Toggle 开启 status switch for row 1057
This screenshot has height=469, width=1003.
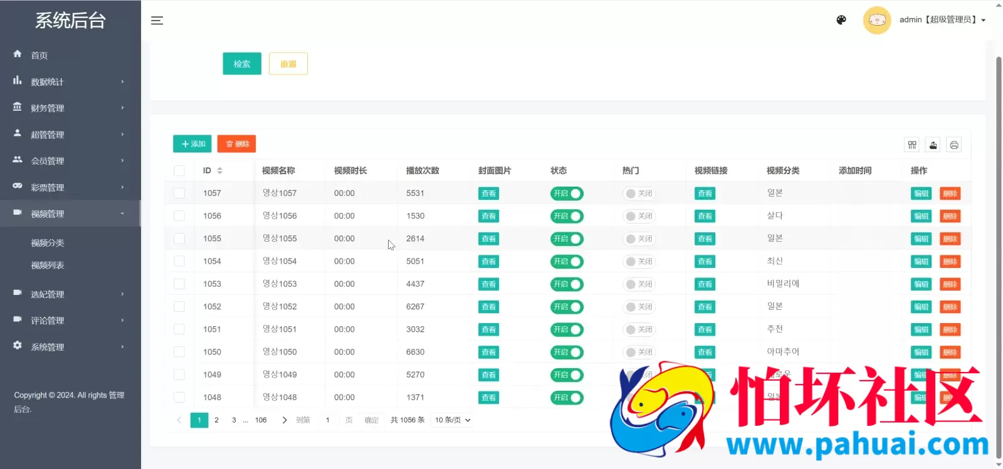coord(567,193)
